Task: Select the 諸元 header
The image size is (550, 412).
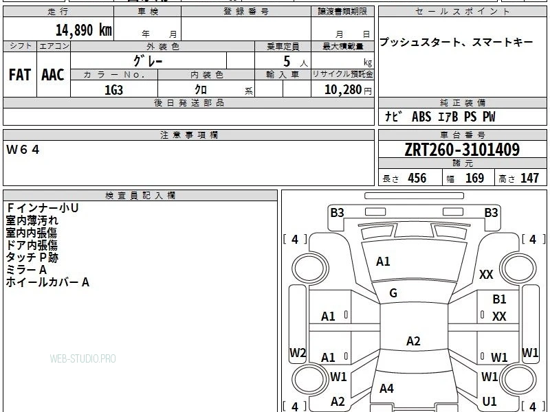Action: pos(462,163)
